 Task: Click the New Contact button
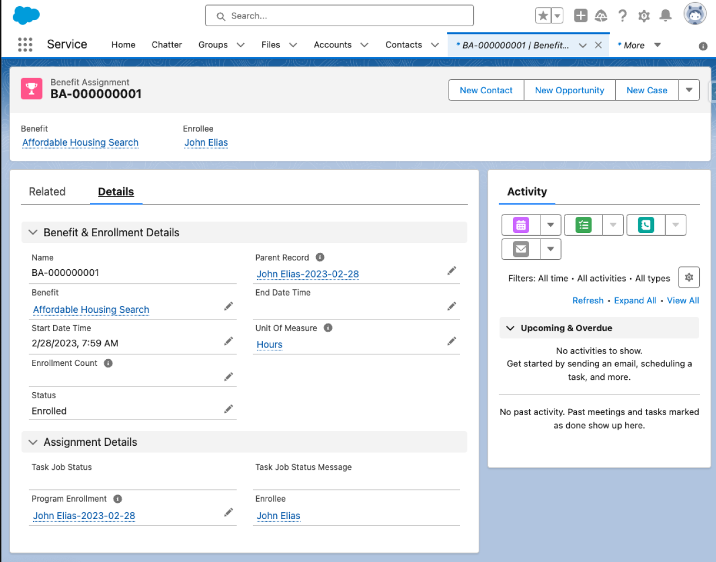pyautogui.click(x=486, y=90)
